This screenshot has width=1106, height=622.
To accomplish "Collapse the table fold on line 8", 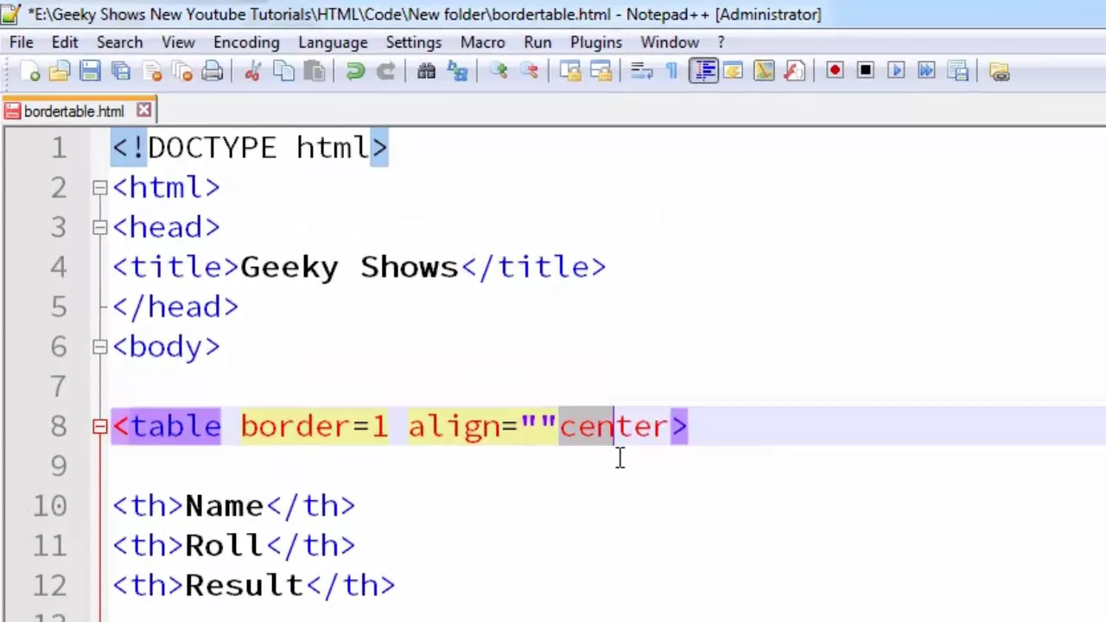I will point(99,426).
